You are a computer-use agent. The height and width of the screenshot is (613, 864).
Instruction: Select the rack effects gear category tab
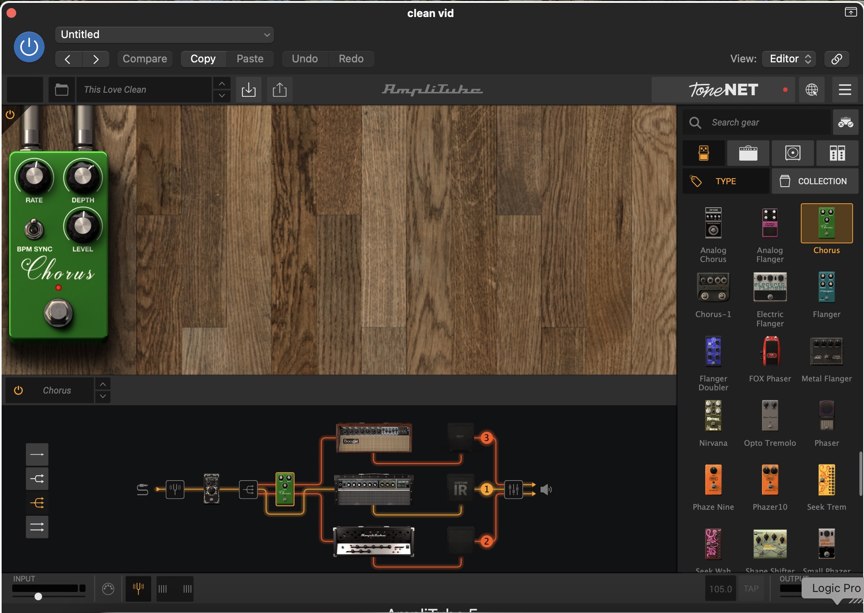837,153
